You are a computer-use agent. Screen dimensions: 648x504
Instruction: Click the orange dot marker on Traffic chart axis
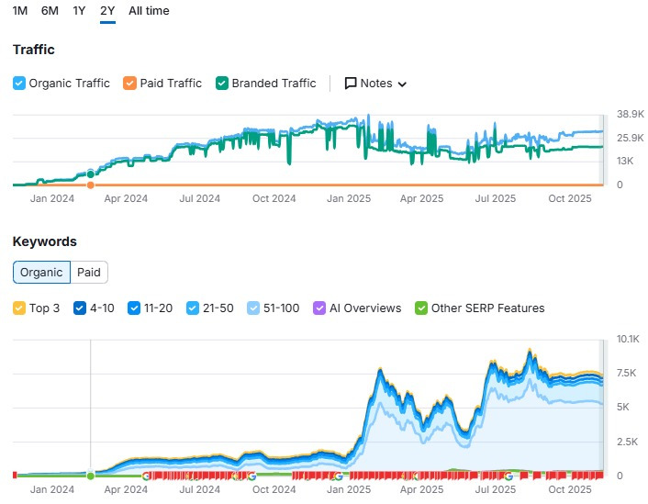[90, 185]
